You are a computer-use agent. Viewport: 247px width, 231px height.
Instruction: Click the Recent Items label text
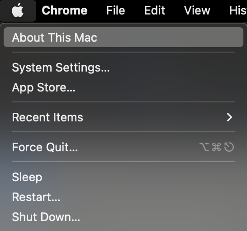click(x=47, y=117)
